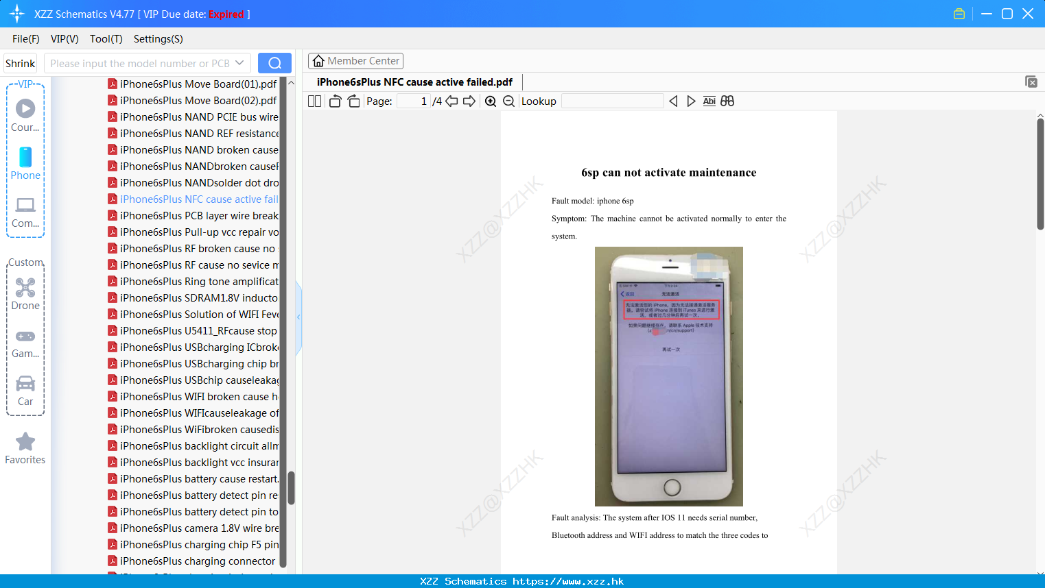Viewport: 1045px width, 588px height.
Task: Zoom in on the PDF
Action: coord(491,101)
